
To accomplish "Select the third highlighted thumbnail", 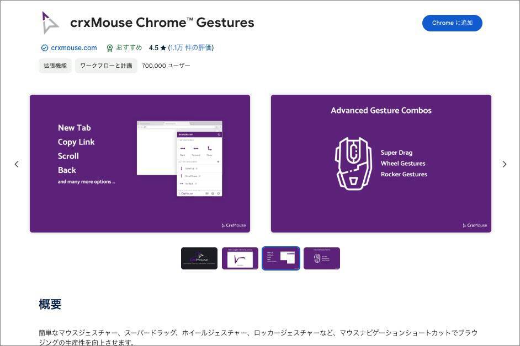I will tap(281, 258).
